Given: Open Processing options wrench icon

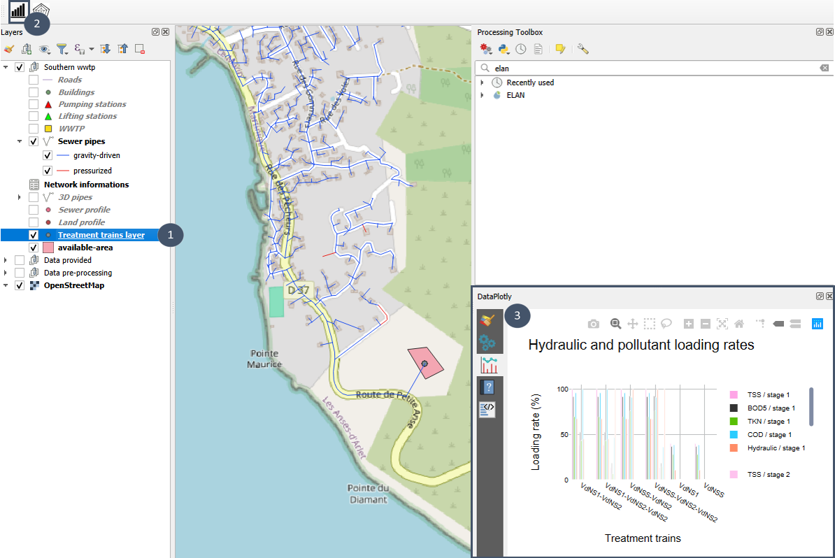Looking at the screenshot, I should point(583,49).
